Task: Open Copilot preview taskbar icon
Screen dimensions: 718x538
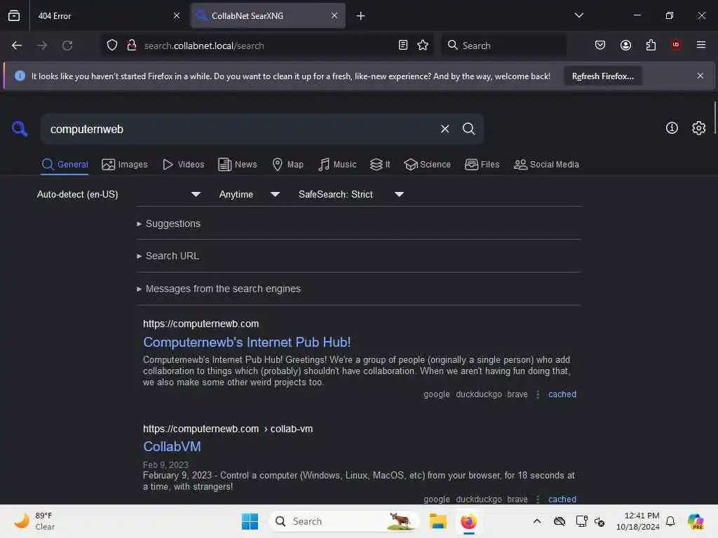Action: coord(696,521)
